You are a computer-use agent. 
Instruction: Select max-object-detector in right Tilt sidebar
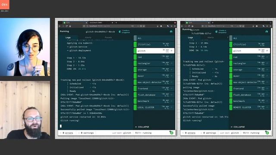pos(250,82)
